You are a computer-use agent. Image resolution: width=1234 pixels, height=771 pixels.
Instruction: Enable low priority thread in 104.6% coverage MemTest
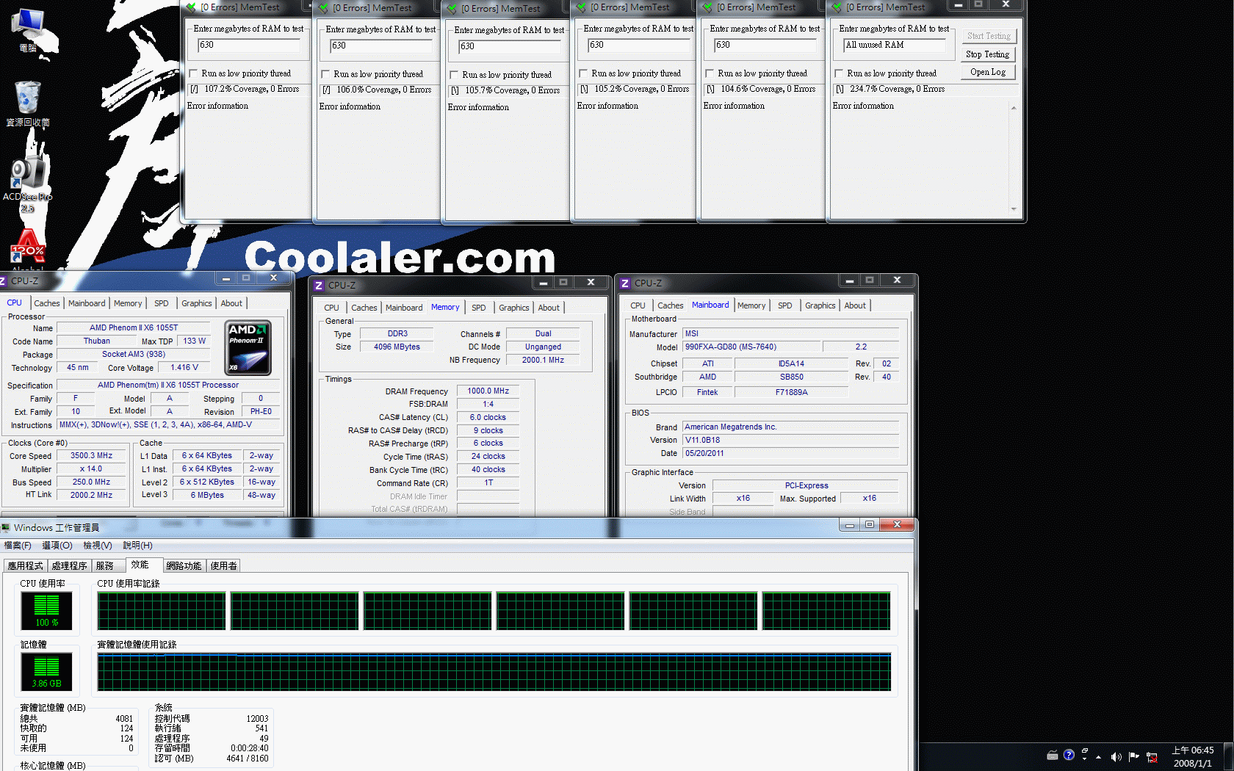pyautogui.click(x=710, y=73)
